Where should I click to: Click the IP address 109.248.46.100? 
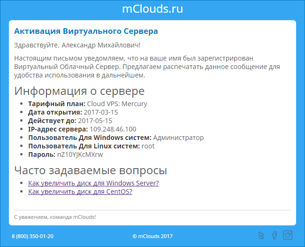[x=113, y=129]
